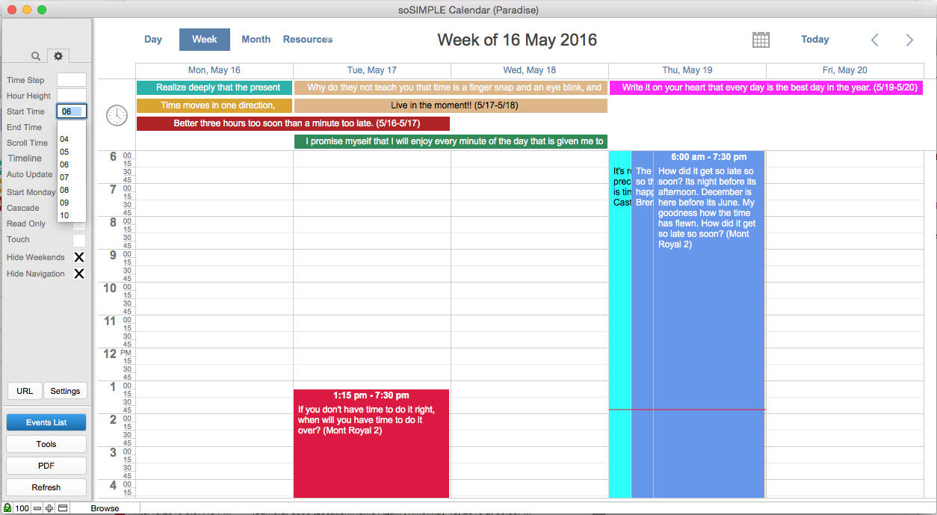
Task: Export using the PDF button
Action: coord(46,466)
